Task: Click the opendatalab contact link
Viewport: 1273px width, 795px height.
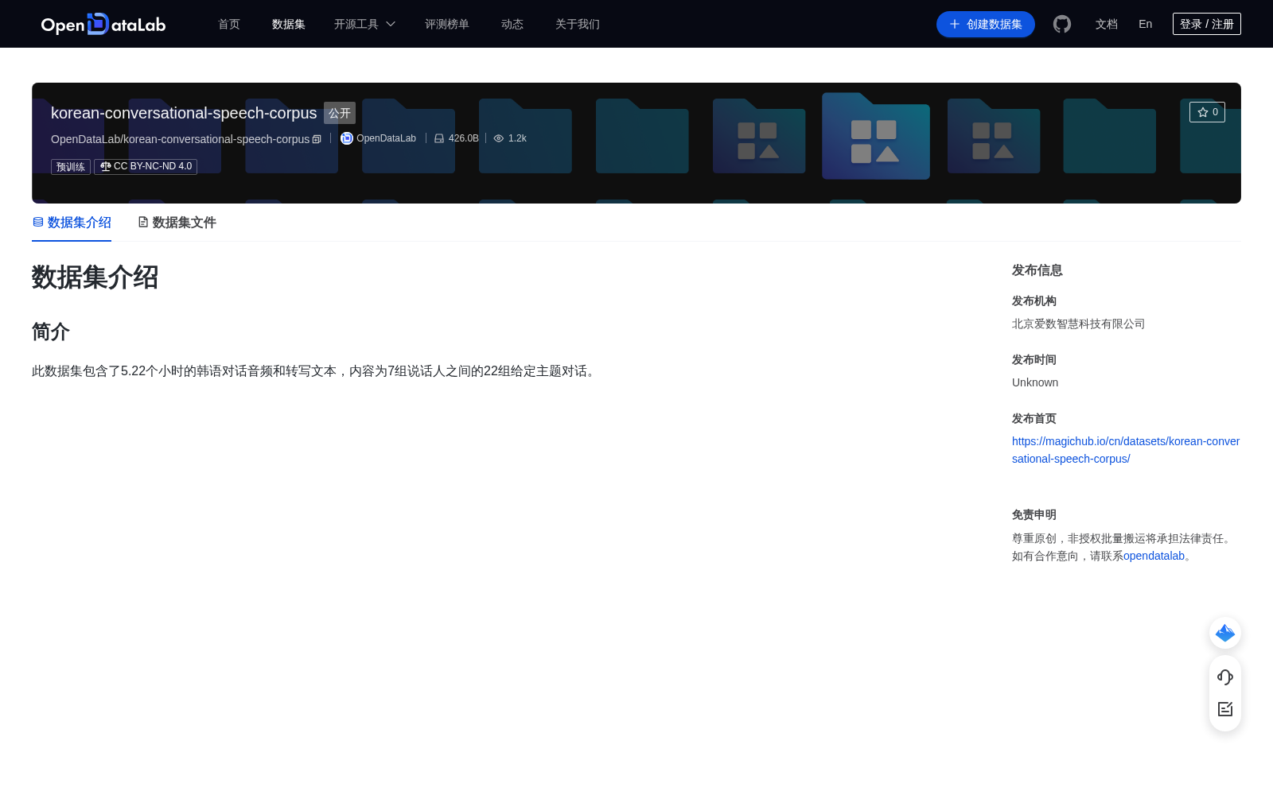Action: tap(1154, 556)
